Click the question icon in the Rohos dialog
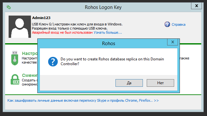Screen dimensions: 207x116 pos(53,62)
